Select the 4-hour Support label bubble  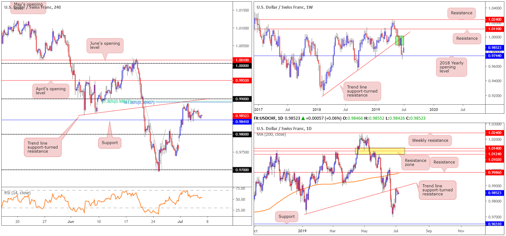point(110,143)
